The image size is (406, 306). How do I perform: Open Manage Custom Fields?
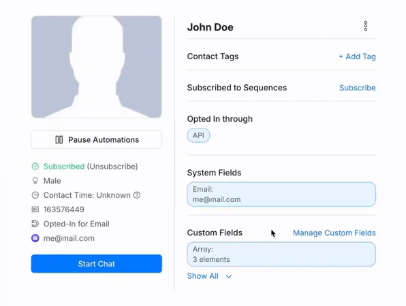334,233
